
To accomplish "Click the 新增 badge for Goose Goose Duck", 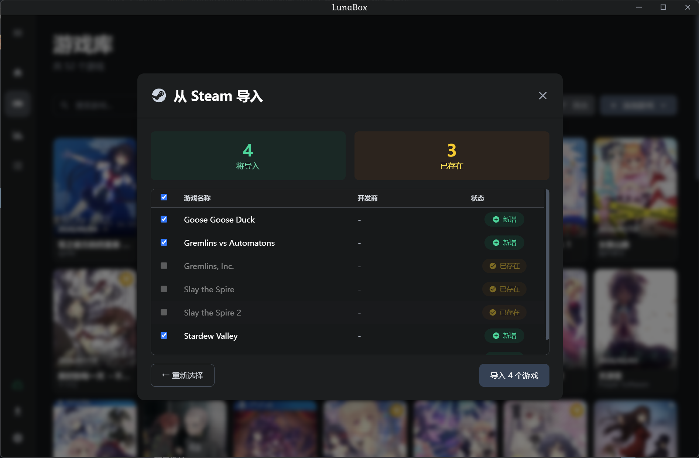I will coord(504,220).
